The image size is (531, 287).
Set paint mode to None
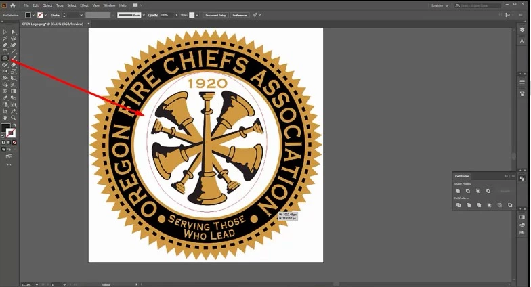pyautogui.click(x=14, y=142)
